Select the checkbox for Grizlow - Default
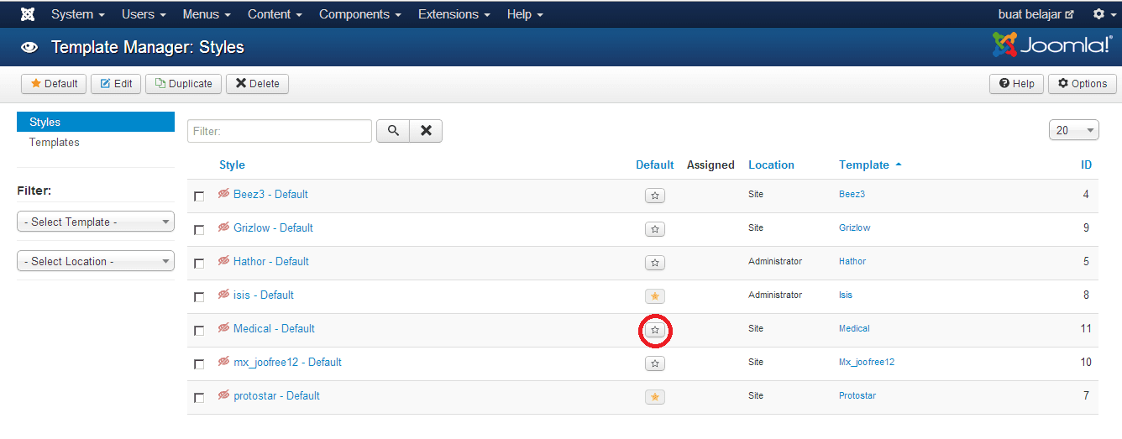Image resolution: width=1122 pixels, height=439 pixels. click(199, 230)
